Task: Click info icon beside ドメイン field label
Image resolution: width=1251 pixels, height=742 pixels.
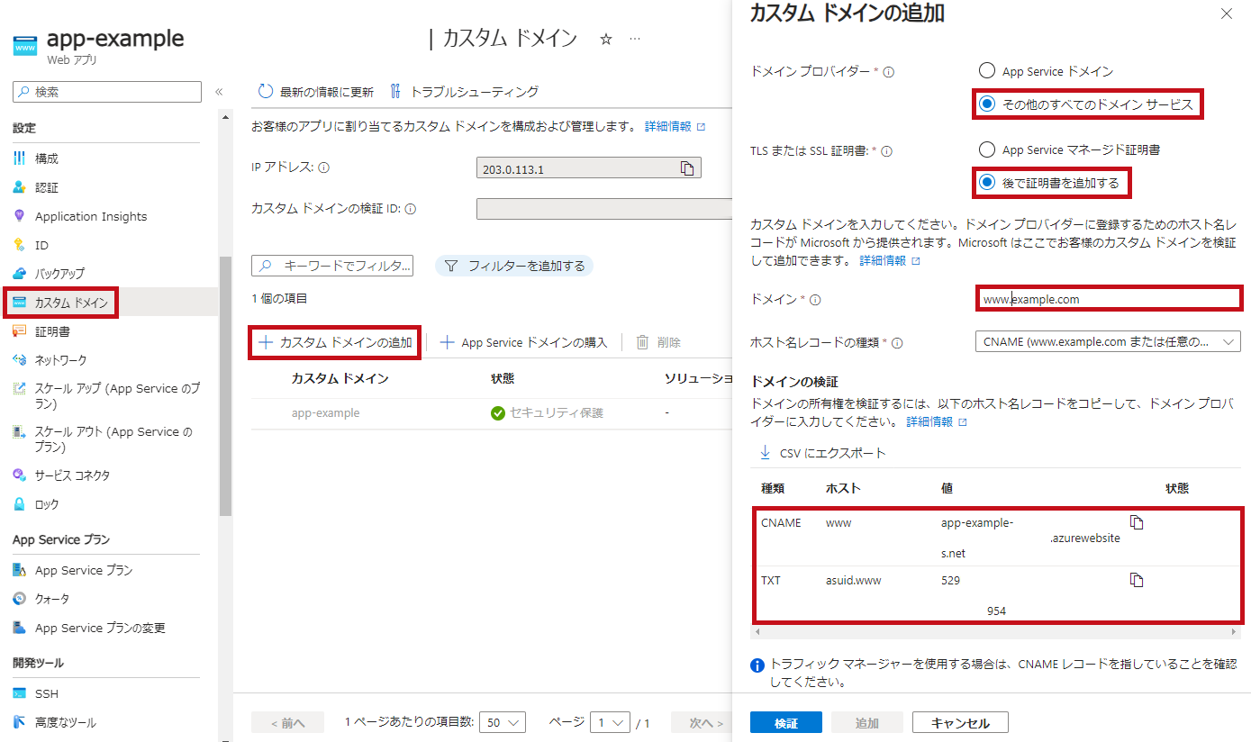Action: pyautogui.click(x=815, y=300)
